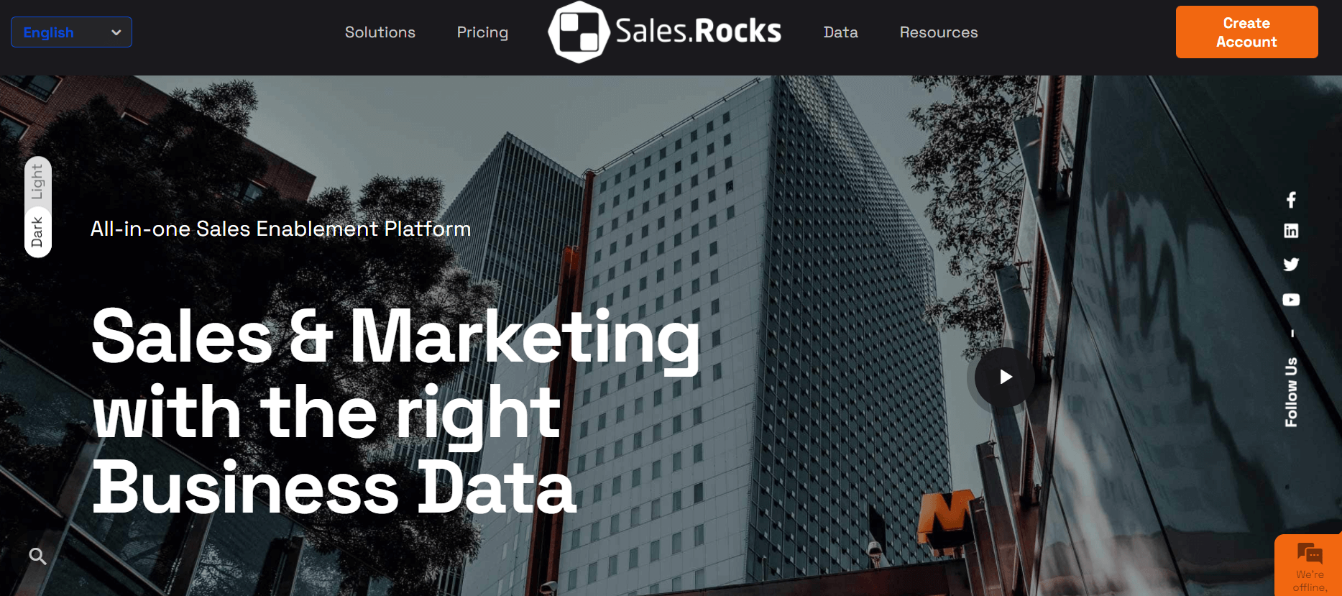
Task: Open the Twitter bird icon
Action: pos(1291,265)
